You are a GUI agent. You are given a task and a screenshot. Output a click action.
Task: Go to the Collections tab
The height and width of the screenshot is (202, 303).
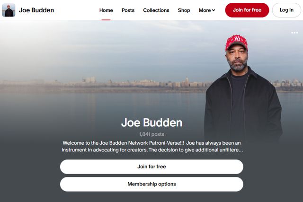click(x=156, y=10)
